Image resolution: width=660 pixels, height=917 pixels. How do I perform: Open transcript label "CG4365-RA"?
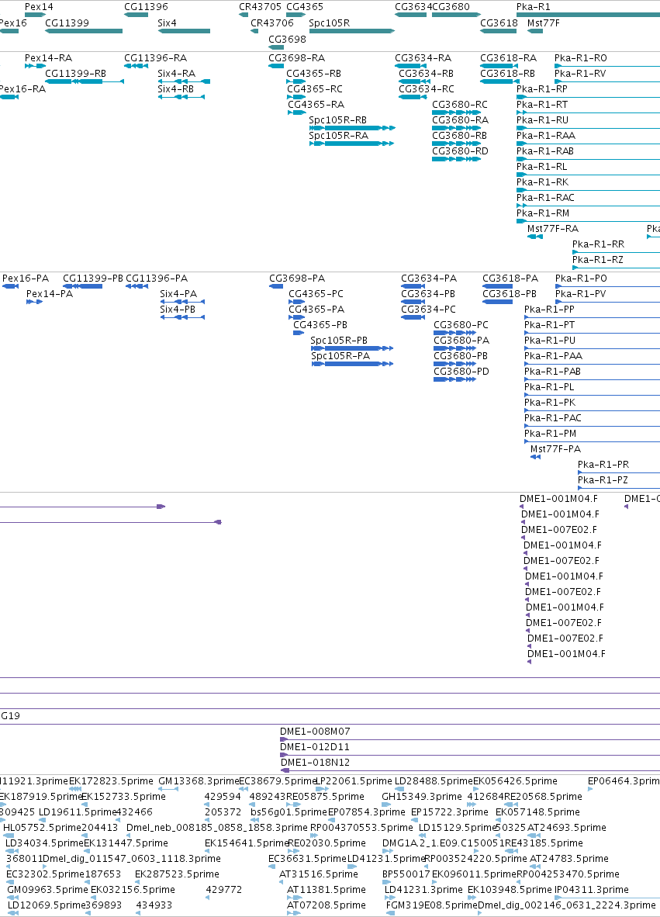(x=316, y=105)
